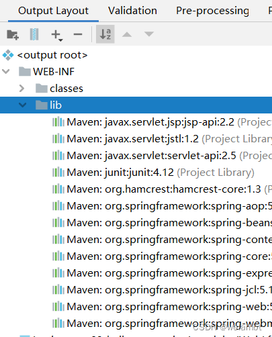The width and height of the screenshot is (272, 337).
Task: Click library icon beside jstl:1.2
Action: 58,138
